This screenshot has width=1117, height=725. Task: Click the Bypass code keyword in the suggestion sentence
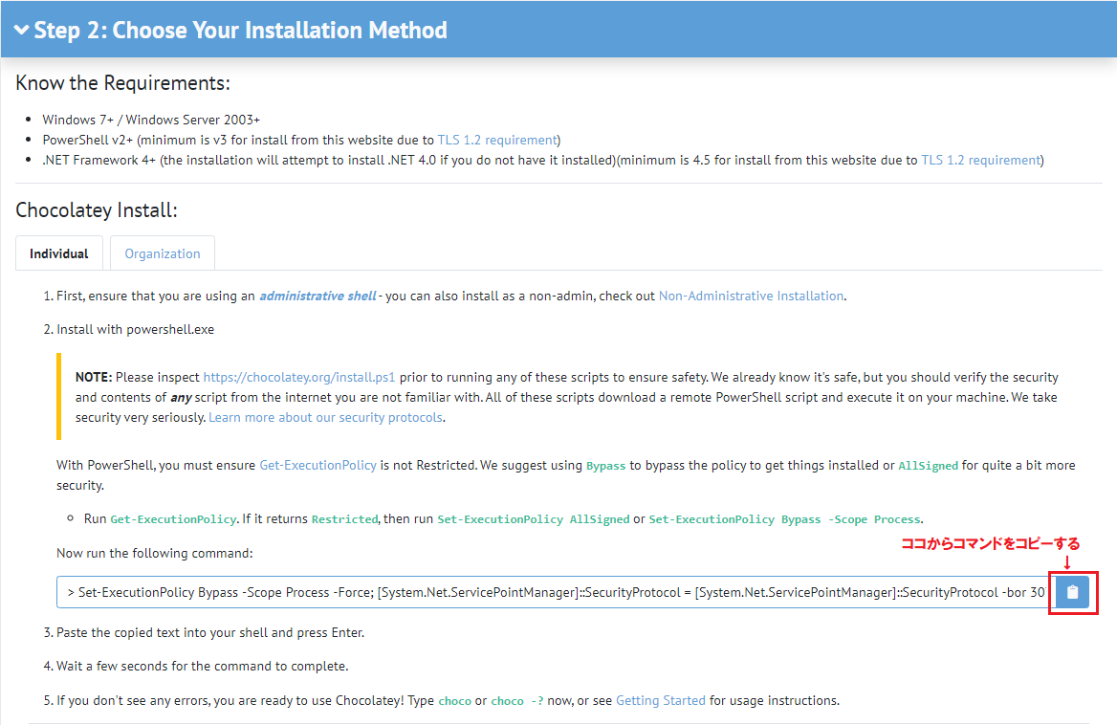tap(605, 466)
